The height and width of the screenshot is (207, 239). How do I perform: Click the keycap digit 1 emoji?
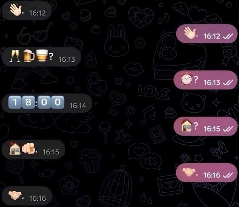click(x=15, y=102)
